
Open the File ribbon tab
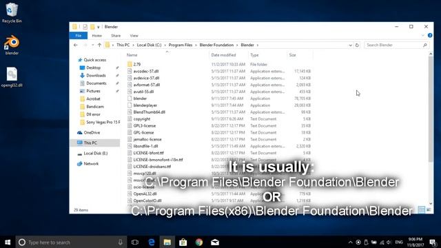point(79,36)
